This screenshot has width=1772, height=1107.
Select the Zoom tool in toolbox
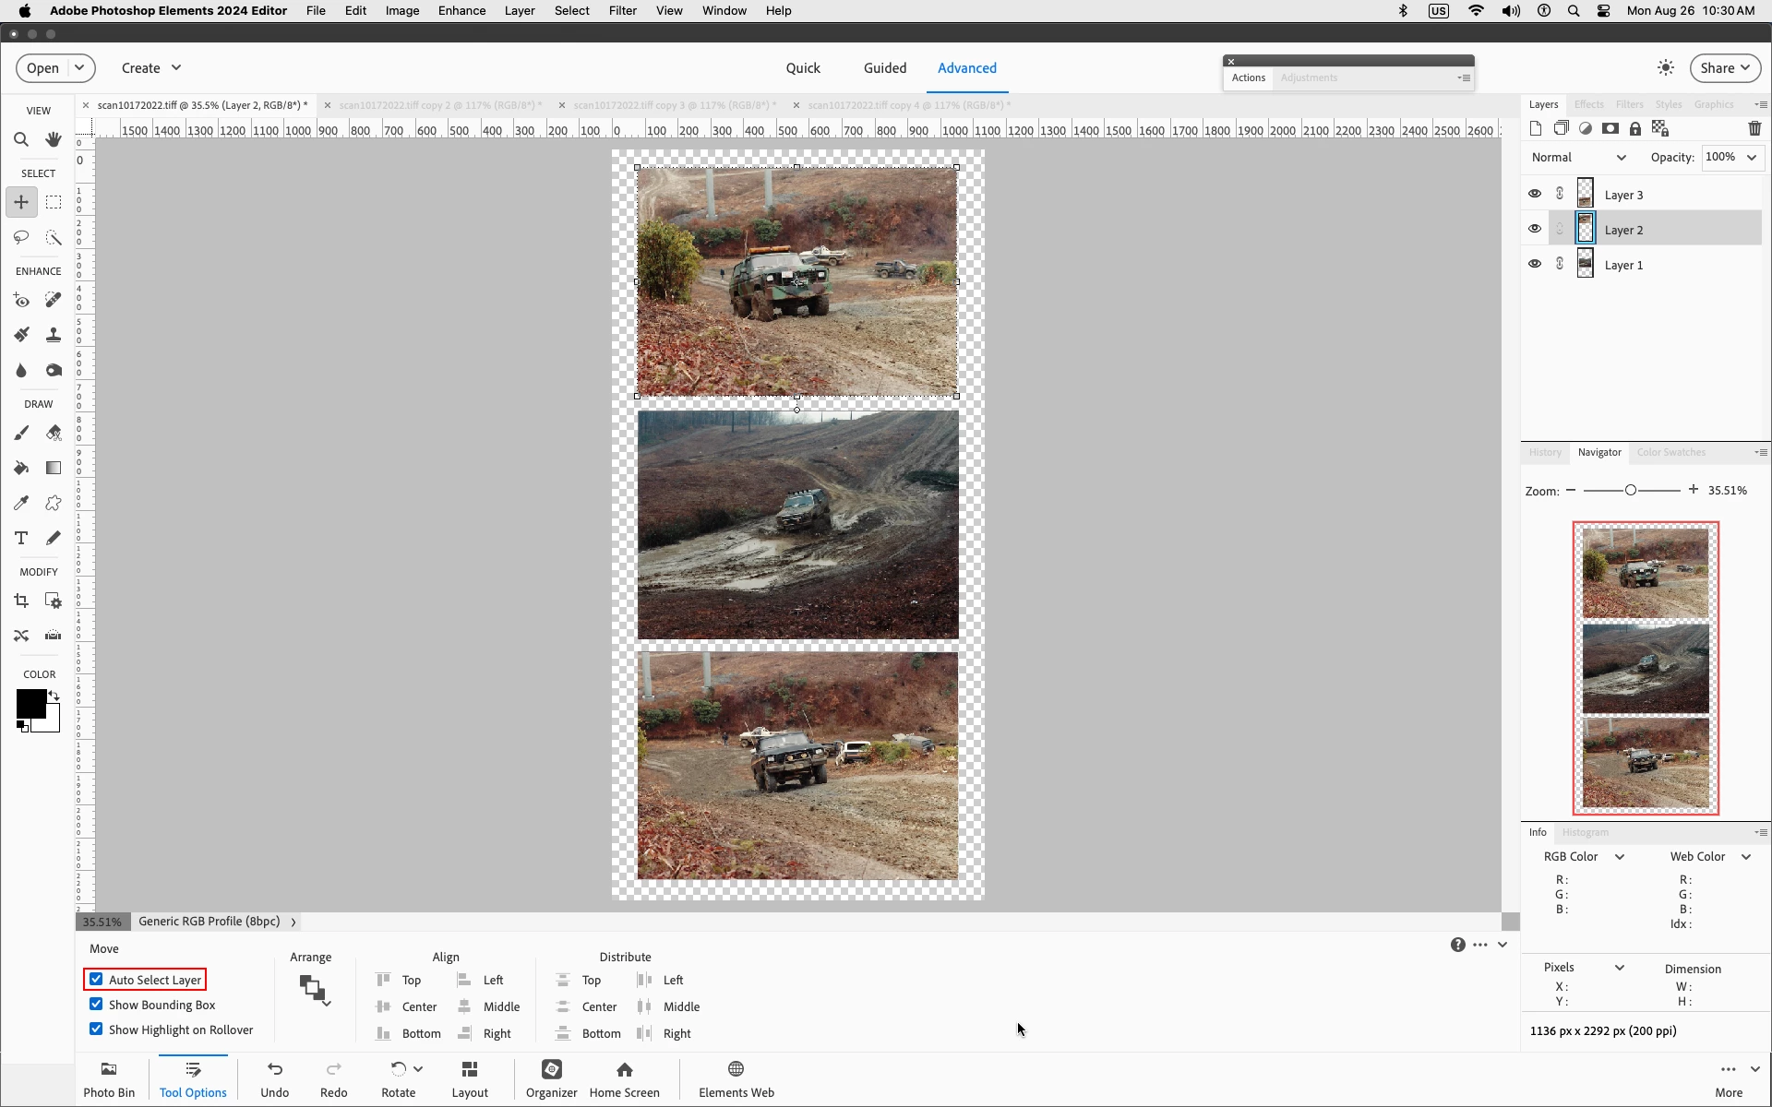tap(21, 140)
